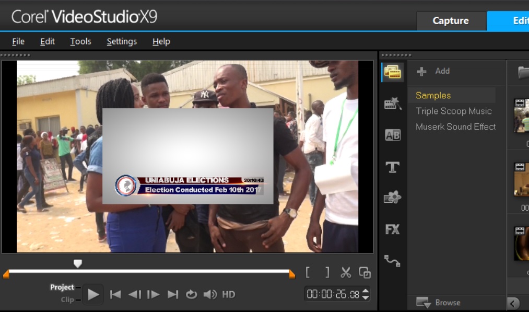Open the Graphic library flower icon

pos(393,198)
